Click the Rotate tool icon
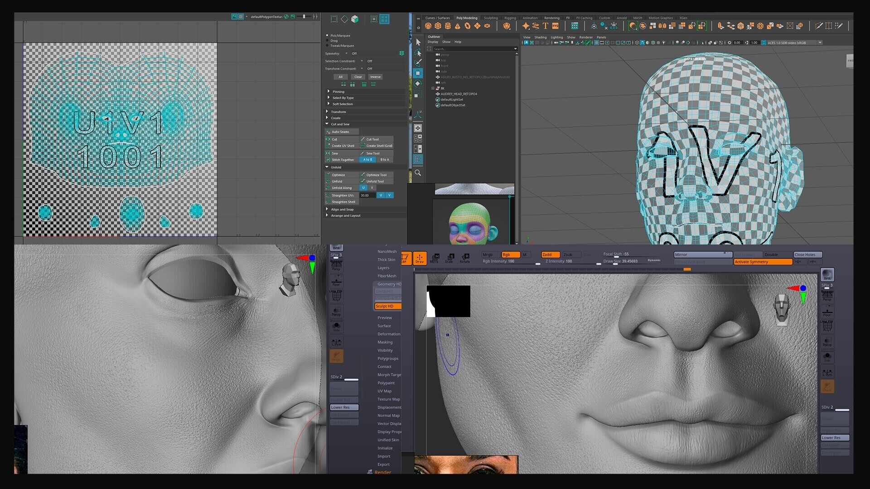 [465, 258]
